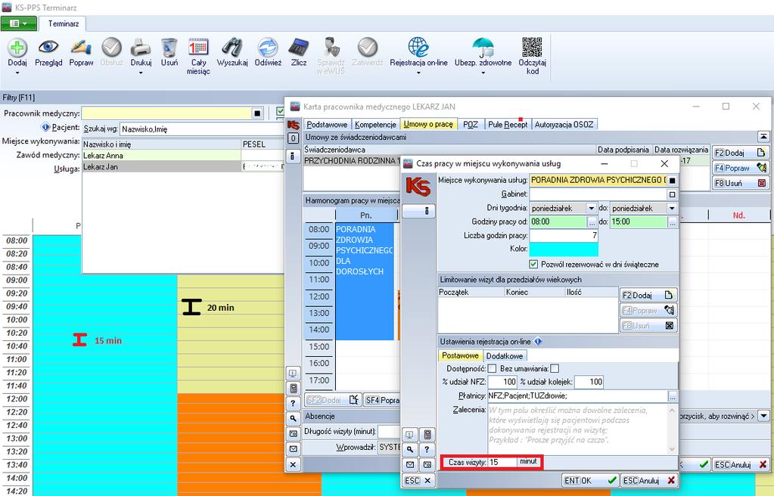Click the calculator icon in Czas pracy sidebar

(427, 435)
